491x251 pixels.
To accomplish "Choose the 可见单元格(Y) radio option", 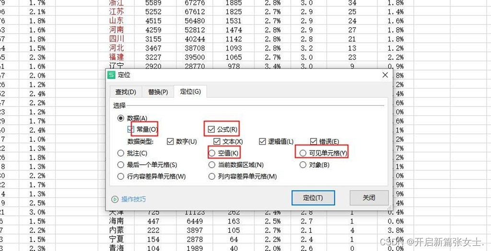I will (303, 153).
